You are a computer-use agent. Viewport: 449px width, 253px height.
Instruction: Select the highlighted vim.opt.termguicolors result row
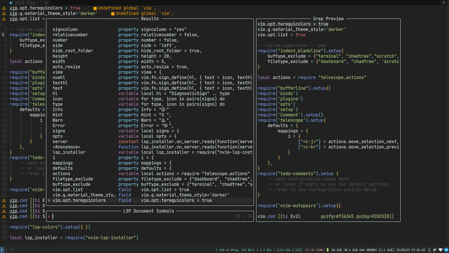(x=150, y=200)
